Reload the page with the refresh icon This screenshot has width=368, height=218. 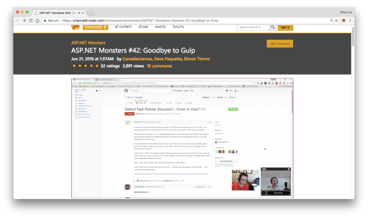click(x=31, y=20)
